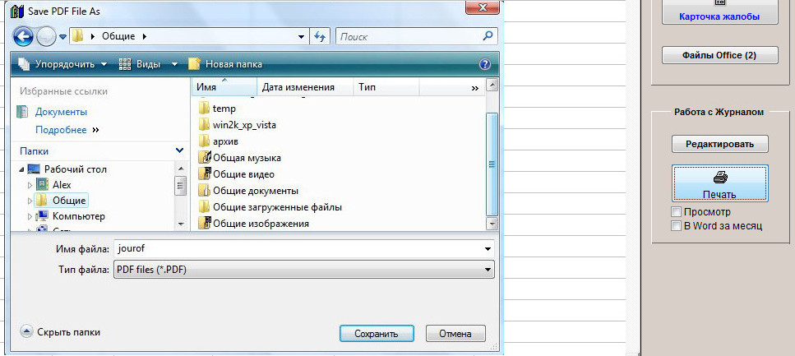
Task: Click the search magnifier icon
Action: [488, 36]
